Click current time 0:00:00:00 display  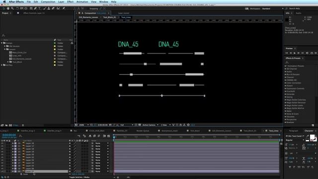pos(9,135)
